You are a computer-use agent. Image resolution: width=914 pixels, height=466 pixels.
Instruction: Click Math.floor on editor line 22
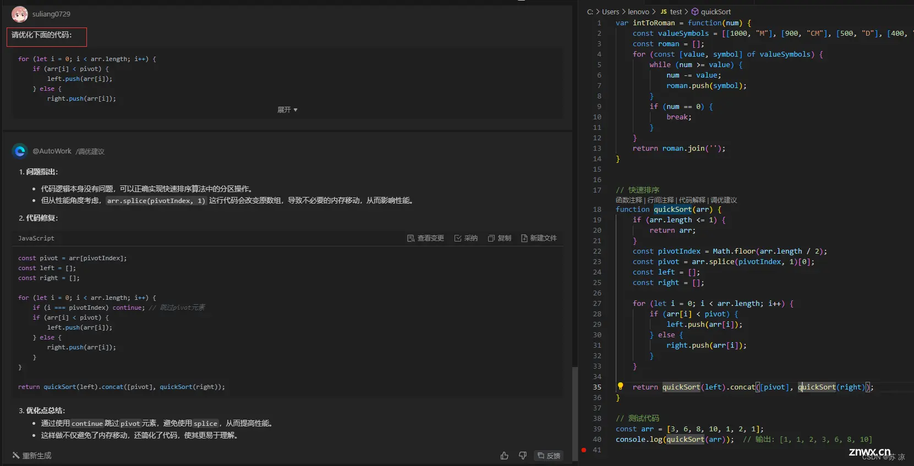point(734,251)
